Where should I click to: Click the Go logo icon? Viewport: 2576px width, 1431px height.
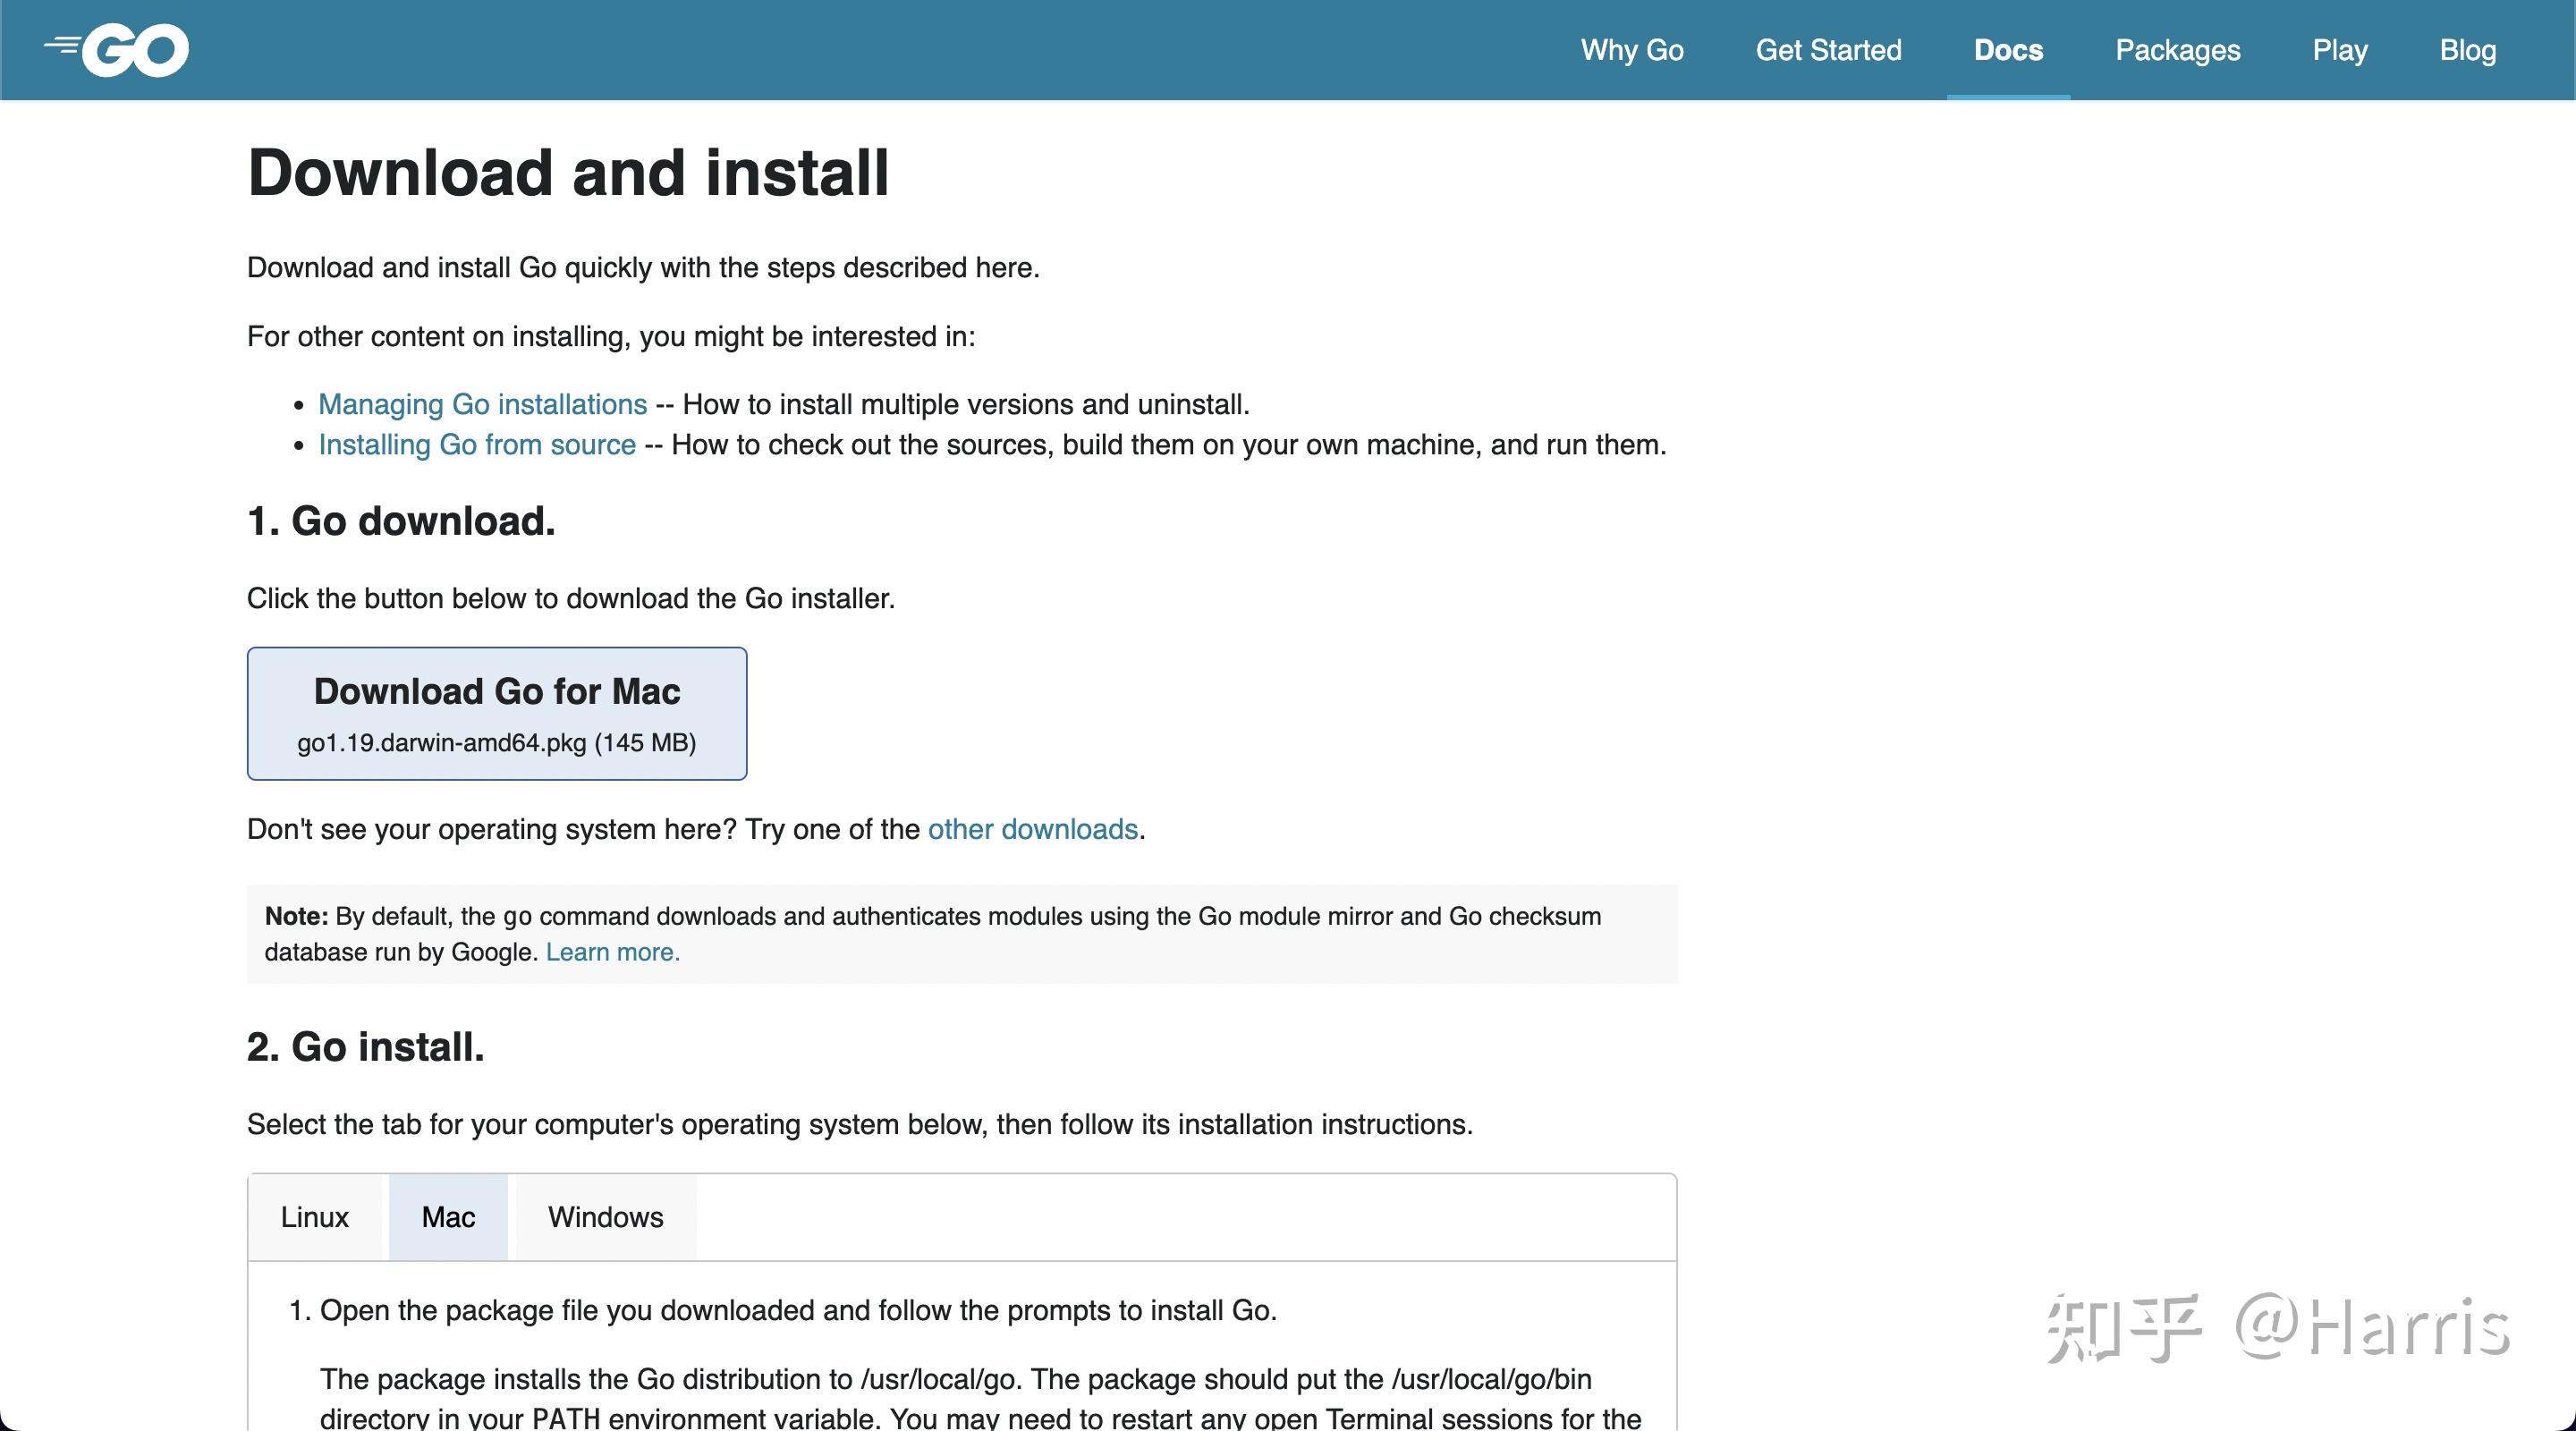point(117,50)
